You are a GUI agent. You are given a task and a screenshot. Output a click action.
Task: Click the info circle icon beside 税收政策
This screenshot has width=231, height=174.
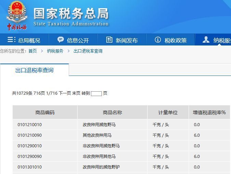click(158, 40)
